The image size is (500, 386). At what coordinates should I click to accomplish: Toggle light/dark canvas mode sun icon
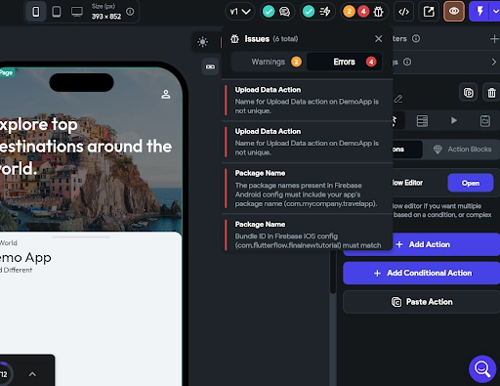(202, 42)
